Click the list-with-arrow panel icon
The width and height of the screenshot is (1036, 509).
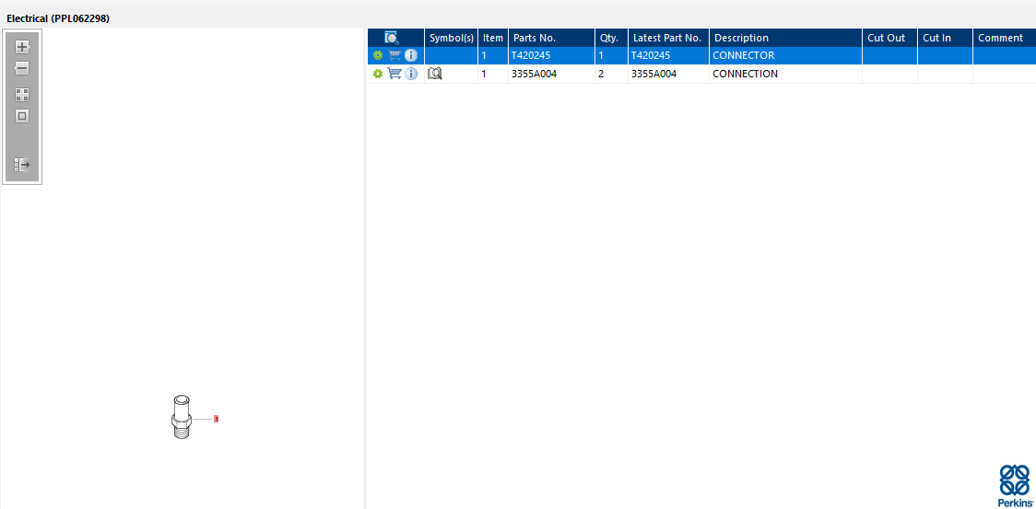coord(22,165)
